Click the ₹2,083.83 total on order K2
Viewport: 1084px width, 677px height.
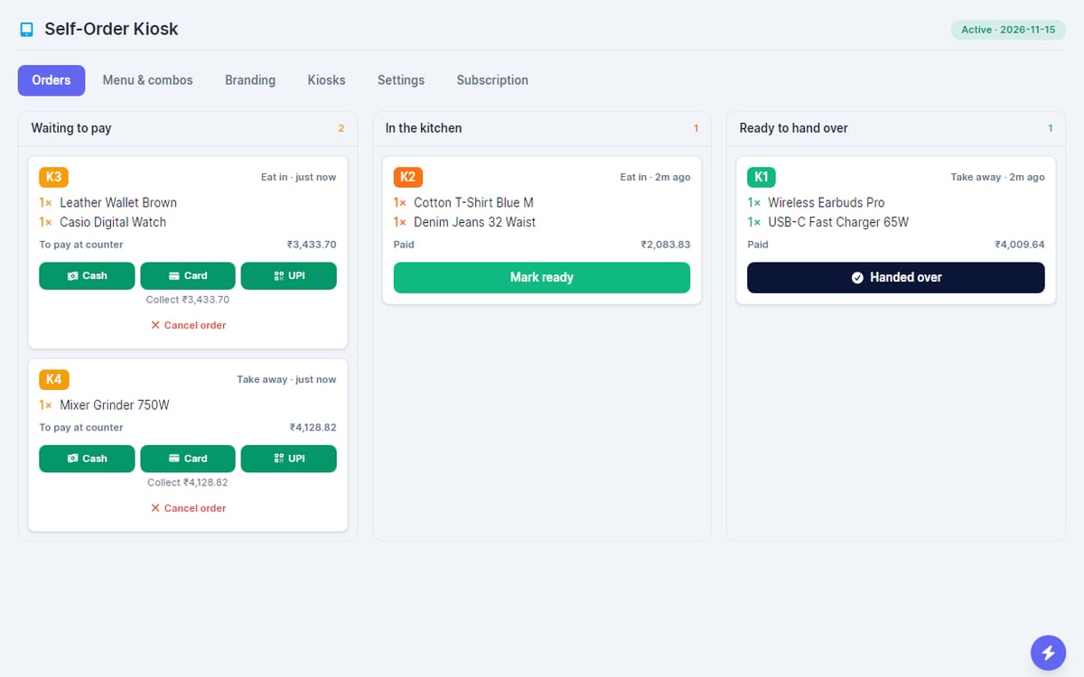(x=666, y=245)
